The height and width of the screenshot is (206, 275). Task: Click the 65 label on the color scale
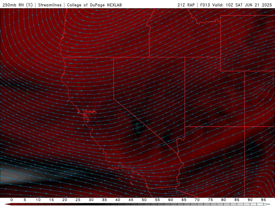184,200
